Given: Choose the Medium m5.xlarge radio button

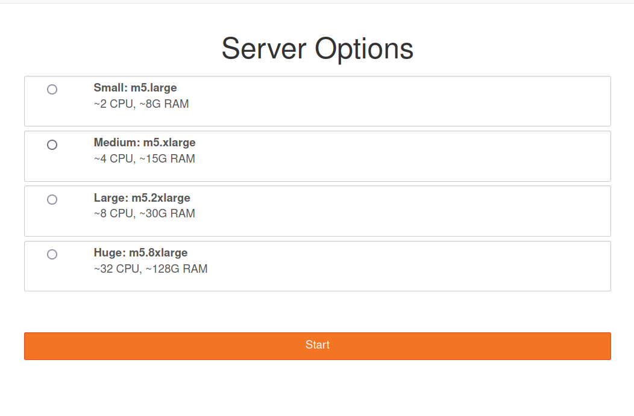Looking at the screenshot, I should click(x=52, y=144).
